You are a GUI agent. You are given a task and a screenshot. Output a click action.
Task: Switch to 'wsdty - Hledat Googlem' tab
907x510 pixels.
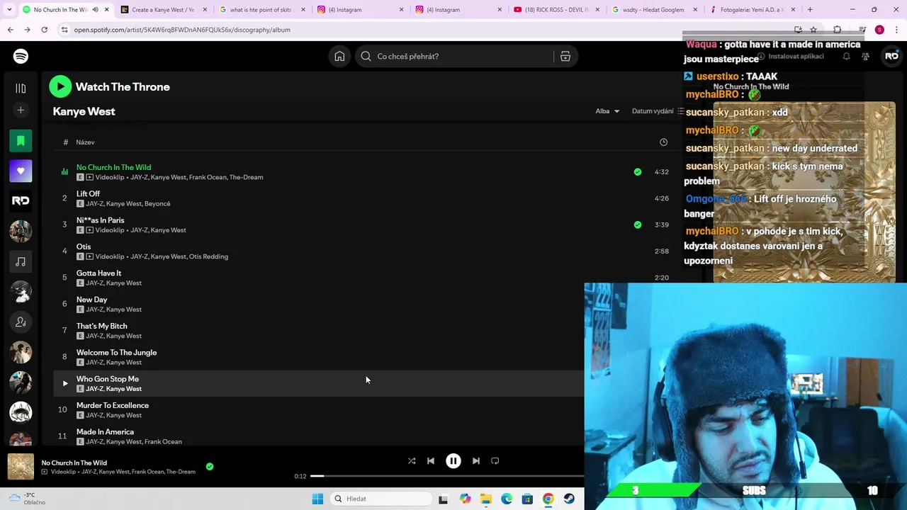coord(655,10)
